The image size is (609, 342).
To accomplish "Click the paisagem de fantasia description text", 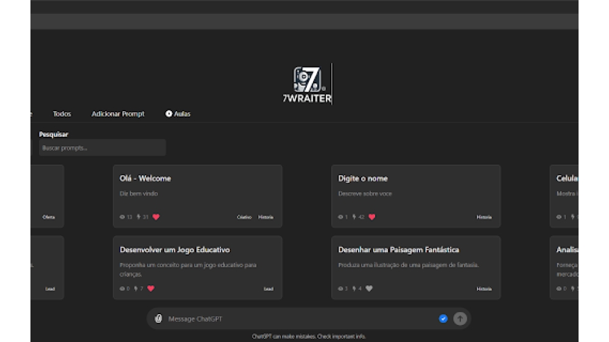I will [409, 265].
